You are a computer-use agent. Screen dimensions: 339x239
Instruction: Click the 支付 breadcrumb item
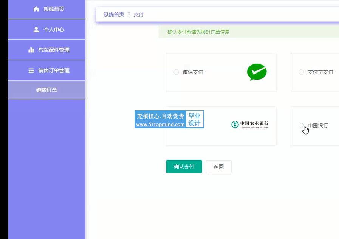point(138,14)
